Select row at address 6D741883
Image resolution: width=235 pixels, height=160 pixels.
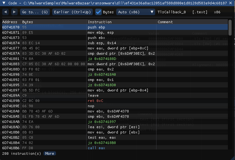tap(115, 64)
